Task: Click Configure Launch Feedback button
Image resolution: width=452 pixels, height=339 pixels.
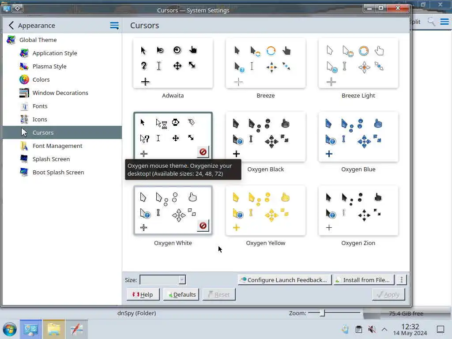Action: [285, 279]
